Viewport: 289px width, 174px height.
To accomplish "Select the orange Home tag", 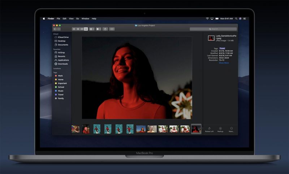I will pos(59,79).
